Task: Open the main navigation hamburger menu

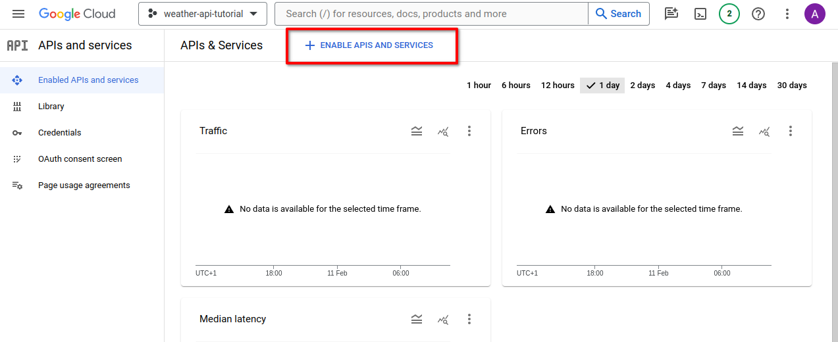Action: pyautogui.click(x=18, y=14)
